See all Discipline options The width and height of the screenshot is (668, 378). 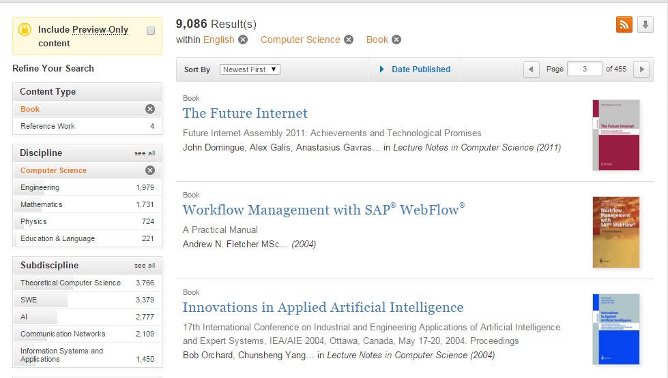[x=145, y=153]
